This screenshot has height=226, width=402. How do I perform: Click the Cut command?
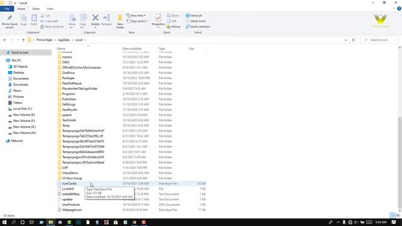tap(45, 16)
